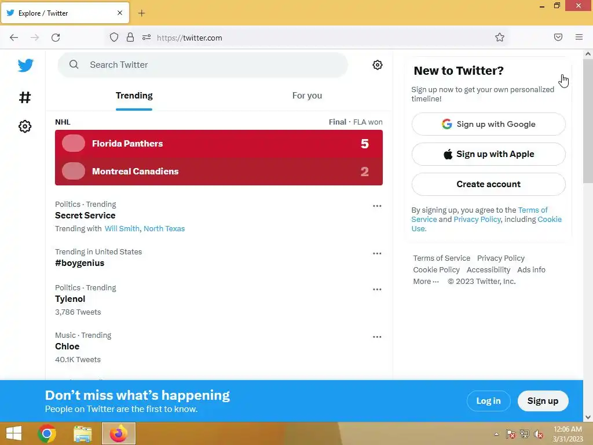Open explore settings gear beside search bar

(x=377, y=65)
